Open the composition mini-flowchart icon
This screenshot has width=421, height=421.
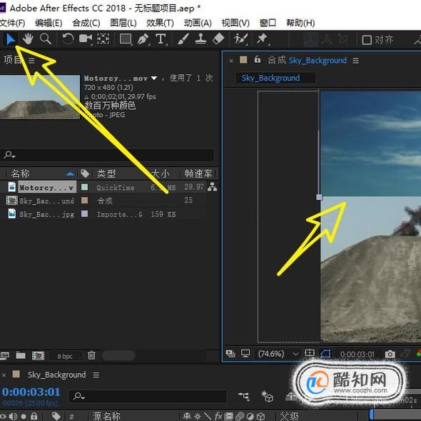coord(243,396)
